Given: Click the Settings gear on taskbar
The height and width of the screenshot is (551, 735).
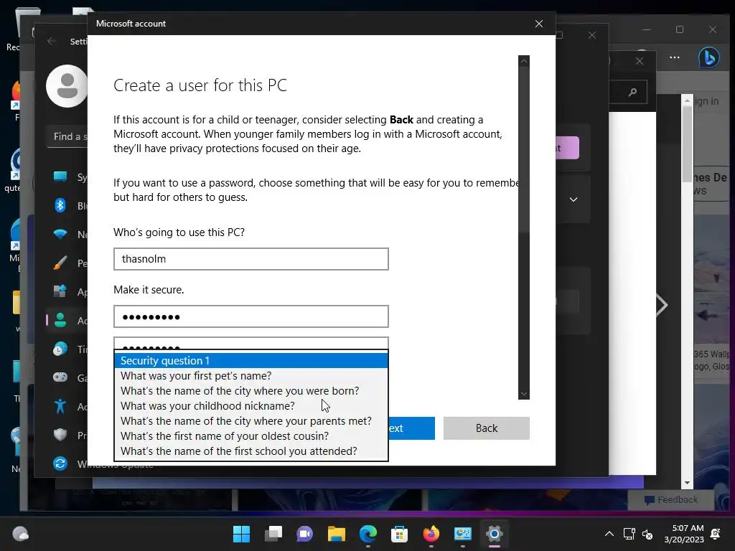Looking at the screenshot, I should (495, 534).
